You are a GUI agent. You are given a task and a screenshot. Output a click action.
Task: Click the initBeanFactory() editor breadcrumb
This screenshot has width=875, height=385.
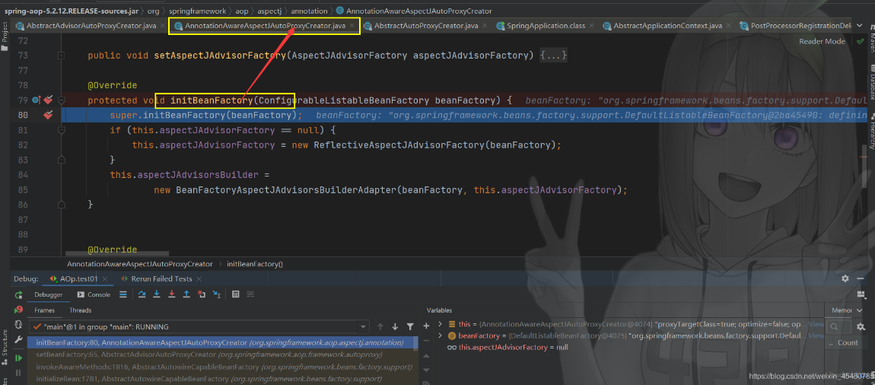[x=255, y=263]
